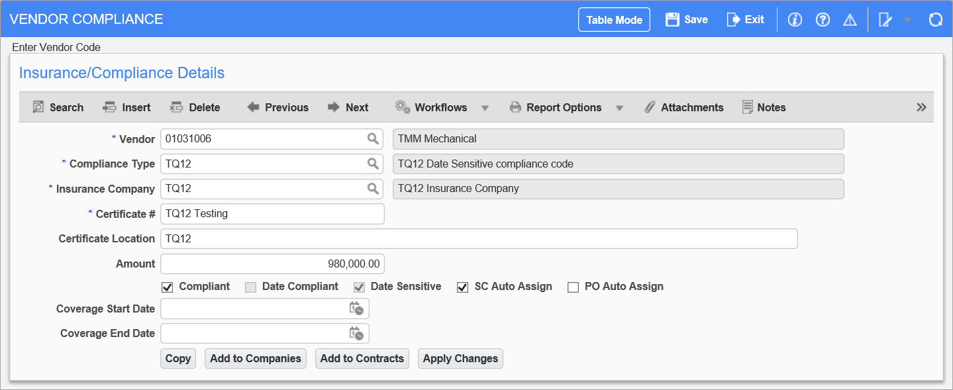Screen dimensions: 953x390
Task: Open the Vendor lookup magnifier
Action: (372, 139)
